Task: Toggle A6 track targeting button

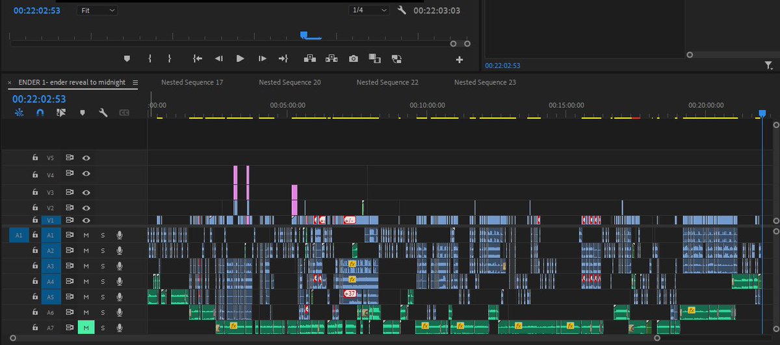Action: coord(51,313)
